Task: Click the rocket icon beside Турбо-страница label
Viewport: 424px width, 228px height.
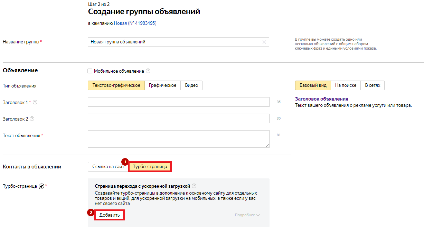Action: (x=41, y=186)
